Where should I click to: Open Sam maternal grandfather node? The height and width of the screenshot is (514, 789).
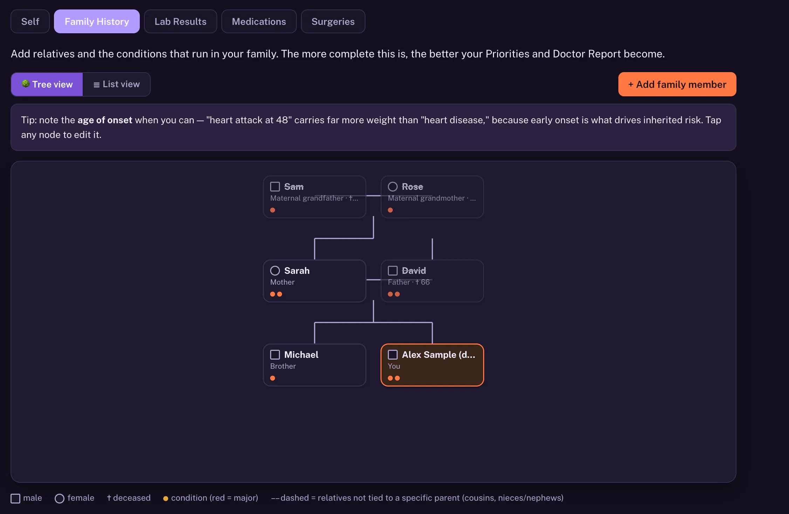(315, 197)
